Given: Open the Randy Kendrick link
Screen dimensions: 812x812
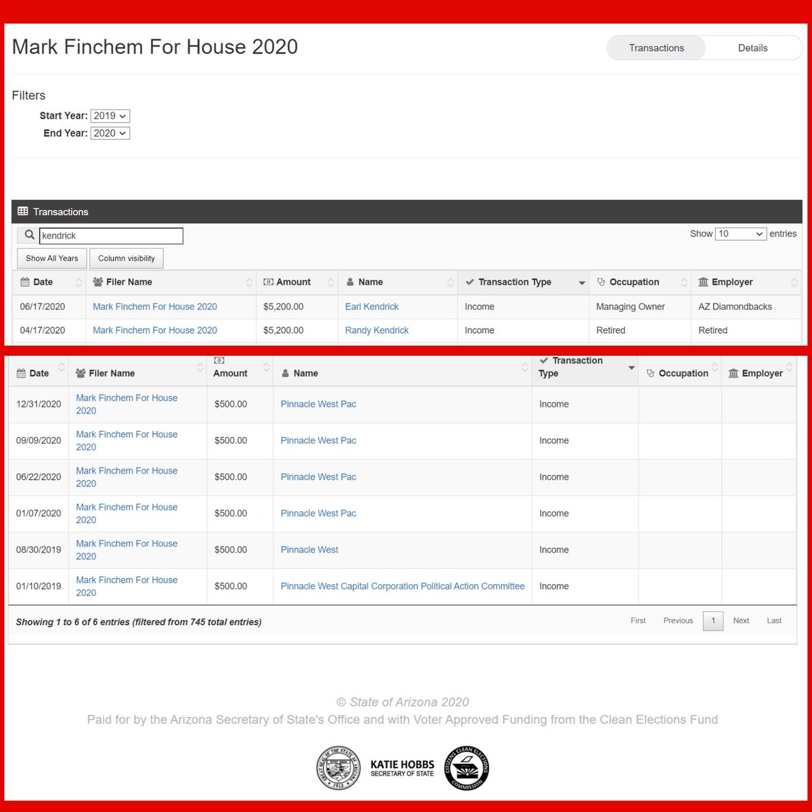Looking at the screenshot, I should pyautogui.click(x=377, y=330).
